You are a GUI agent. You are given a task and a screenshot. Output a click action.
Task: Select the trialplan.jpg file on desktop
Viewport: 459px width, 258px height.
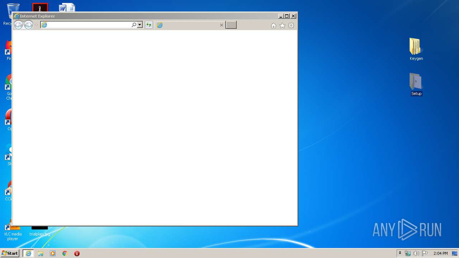[40, 231]
